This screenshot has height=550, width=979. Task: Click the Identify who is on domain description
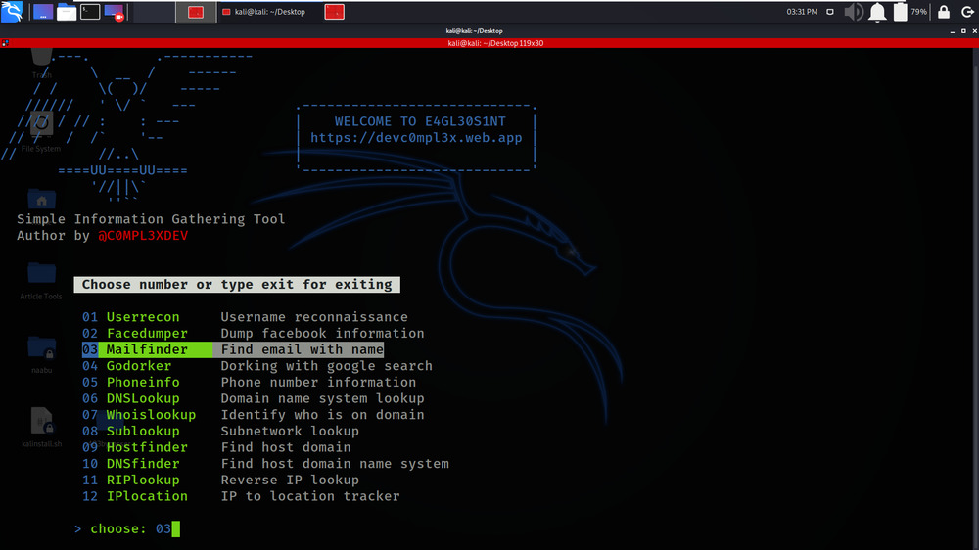point(322,415)
